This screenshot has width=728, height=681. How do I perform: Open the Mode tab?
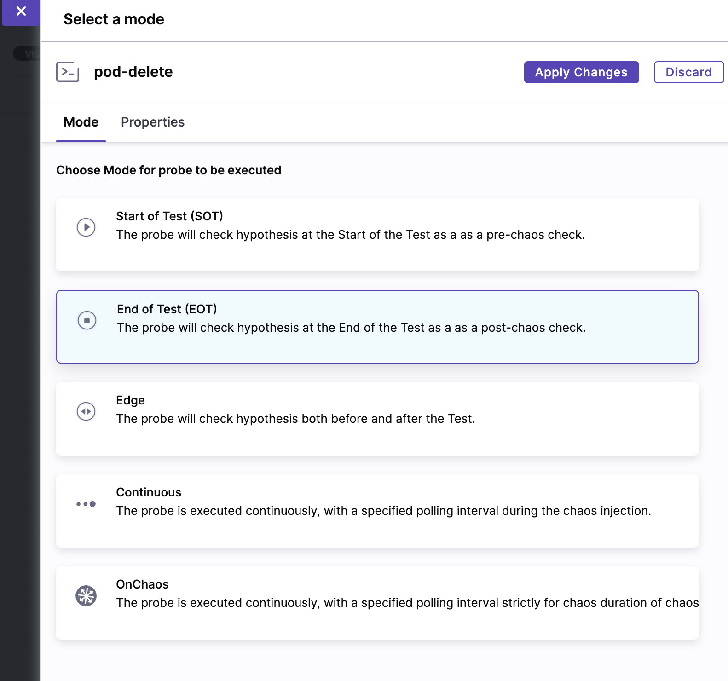(x=81, y=122)
